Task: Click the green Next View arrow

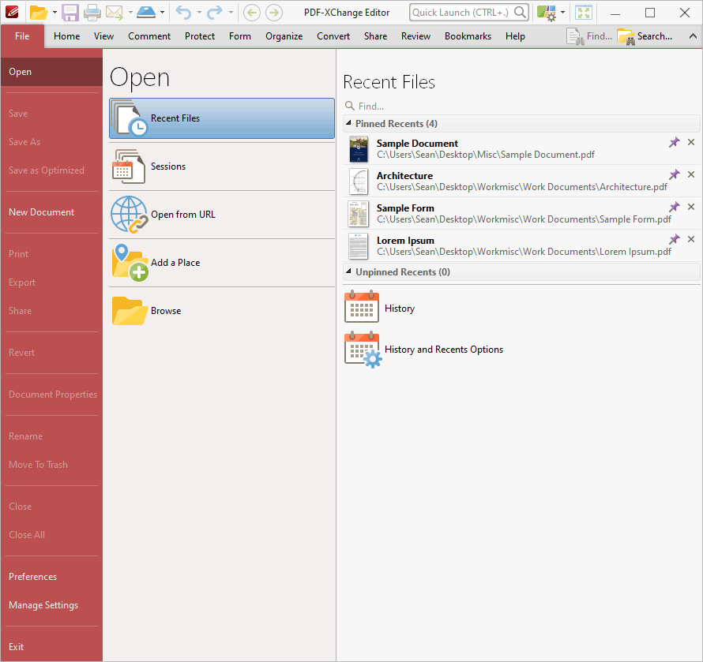Action: point(274,13)
